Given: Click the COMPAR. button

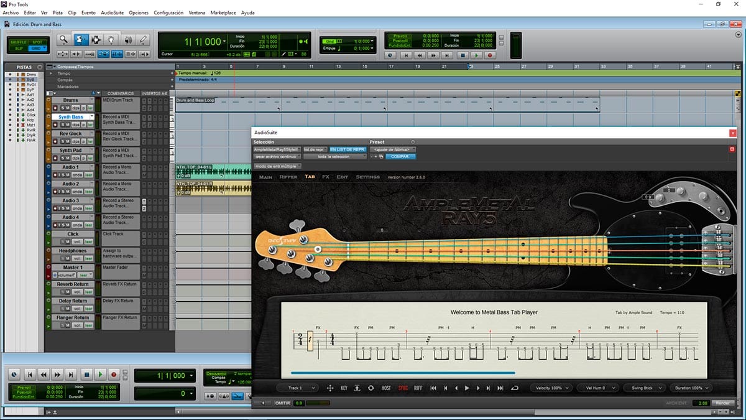Looking at the screenshot, I should click(401, 157).
